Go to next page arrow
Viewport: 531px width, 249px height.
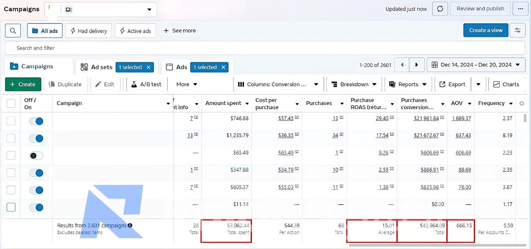click(417, 65)
